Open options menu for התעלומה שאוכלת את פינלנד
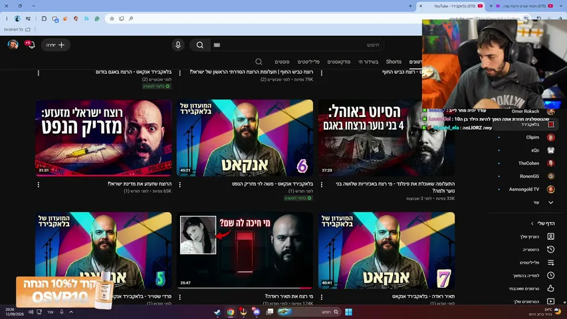 coord(322,185)
